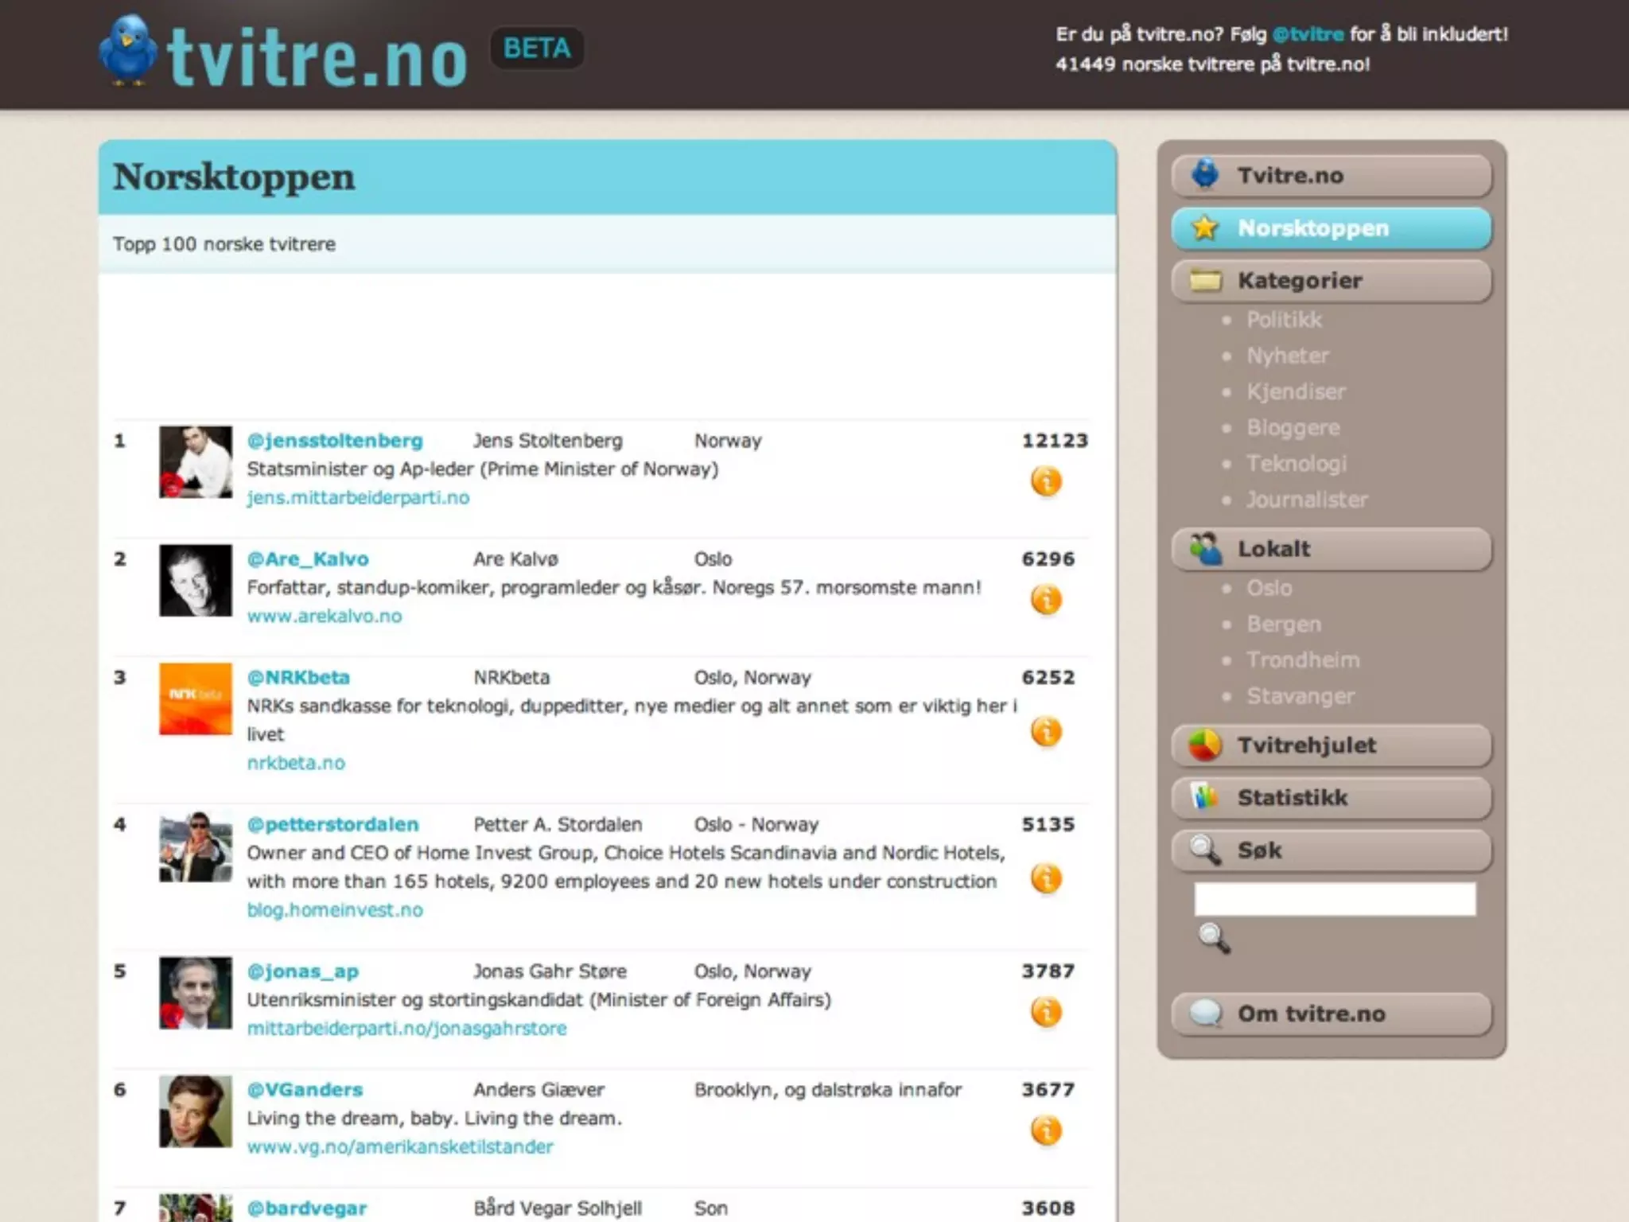This screenshot has height=1222, width=1629.
Task: Click the @tvitre link in header
Action: pyautogui.click(x=1308, y=34)
